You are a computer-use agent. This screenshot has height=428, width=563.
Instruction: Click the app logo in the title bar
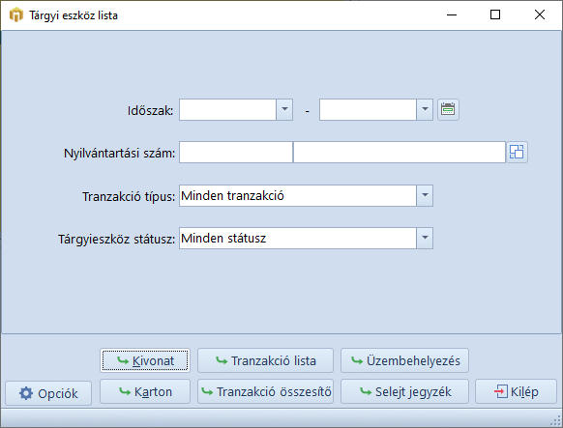click(15, 15)
